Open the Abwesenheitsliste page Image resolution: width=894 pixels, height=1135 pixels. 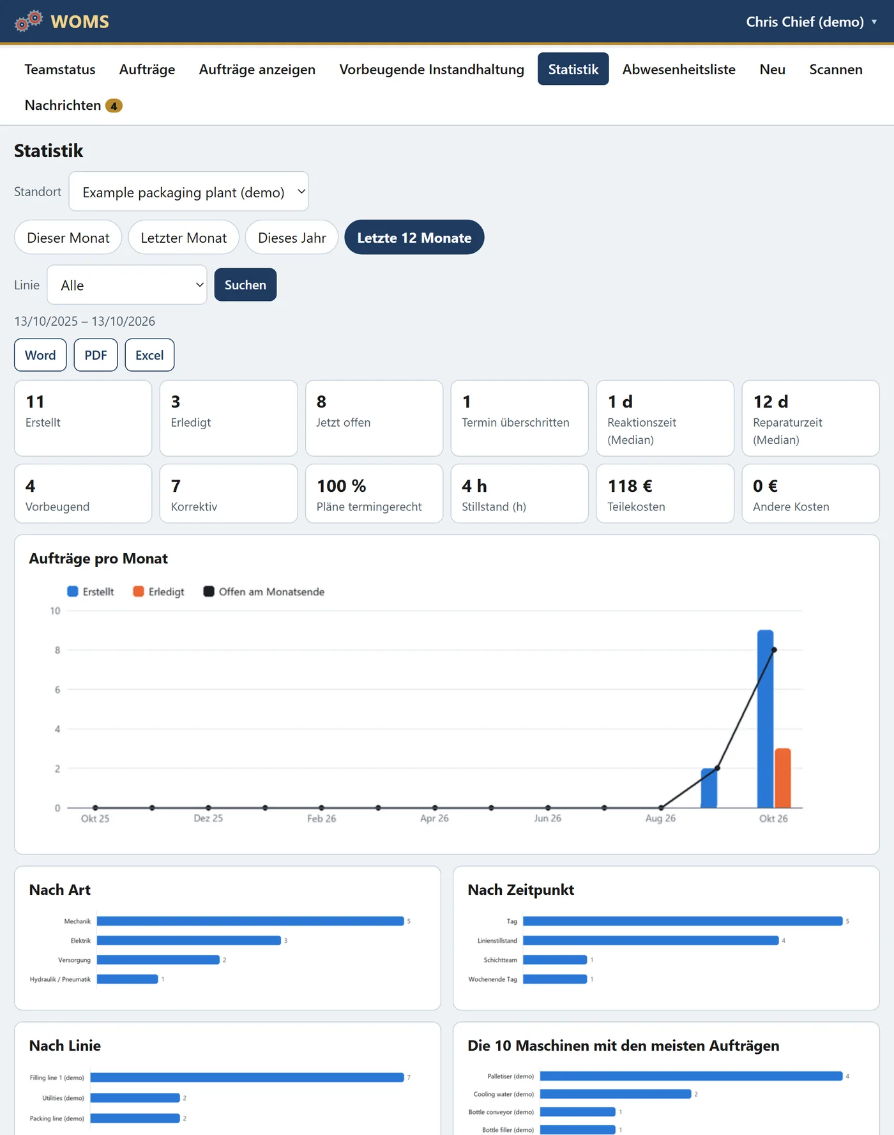pyautogui.click(x=679, y=69)
